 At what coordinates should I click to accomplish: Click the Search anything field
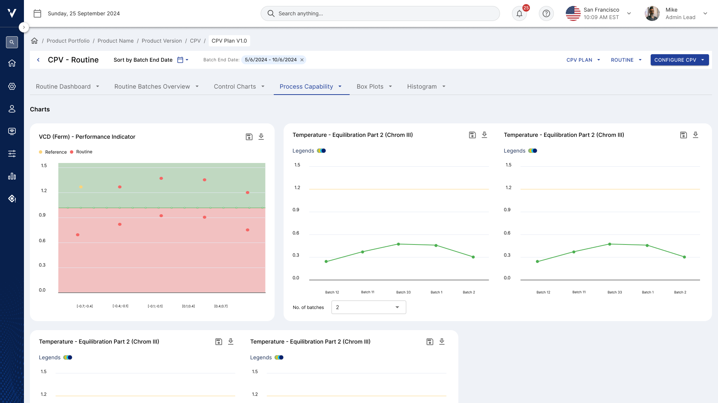pos(380,13)
